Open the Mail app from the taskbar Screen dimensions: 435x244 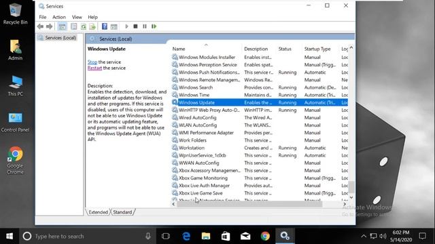pos(245,236)
